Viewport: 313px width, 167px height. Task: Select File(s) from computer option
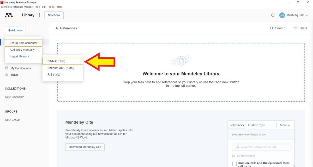(x=23, y=43)
